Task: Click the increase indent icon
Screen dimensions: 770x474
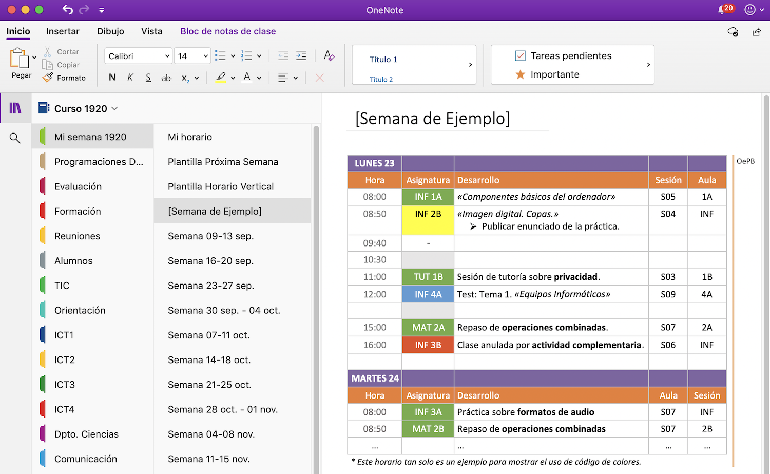Action: [x=301, y=55]
